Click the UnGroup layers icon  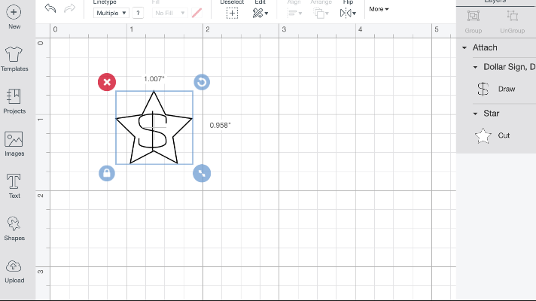pyautogui.click(x=513, y=16)
